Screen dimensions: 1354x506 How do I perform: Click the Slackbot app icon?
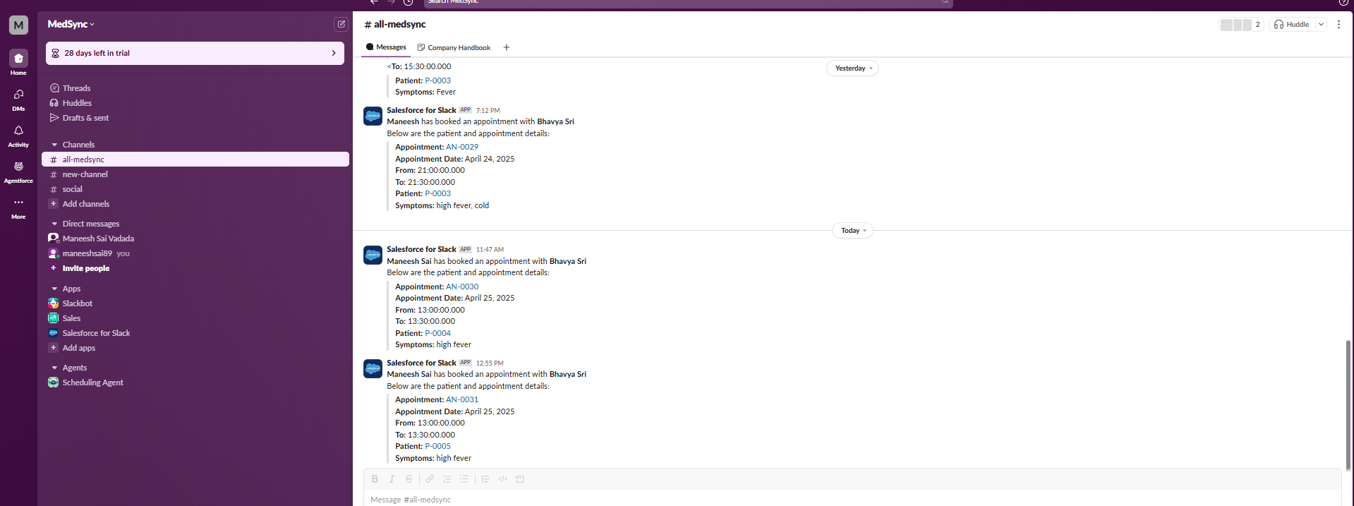coord(54,303)
